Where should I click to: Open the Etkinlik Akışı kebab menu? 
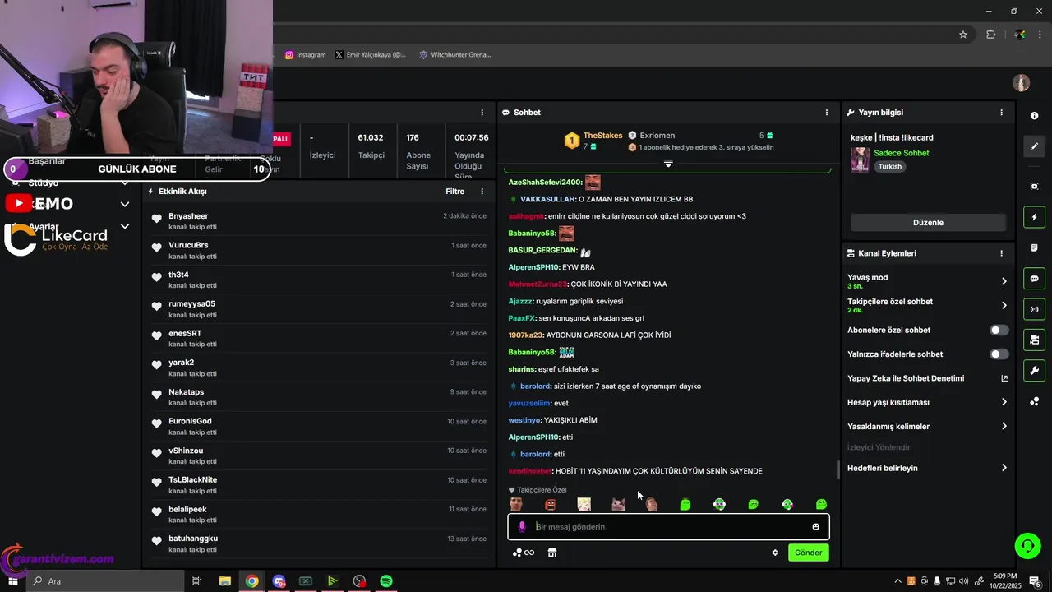[482, 192]
